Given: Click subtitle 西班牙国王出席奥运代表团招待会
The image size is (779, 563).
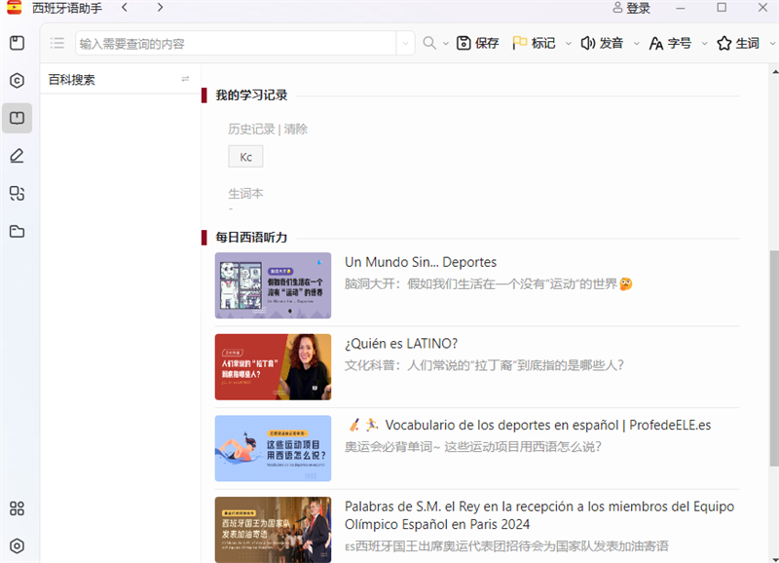Looking at the screenshot, I should click(x=506, y=546).
